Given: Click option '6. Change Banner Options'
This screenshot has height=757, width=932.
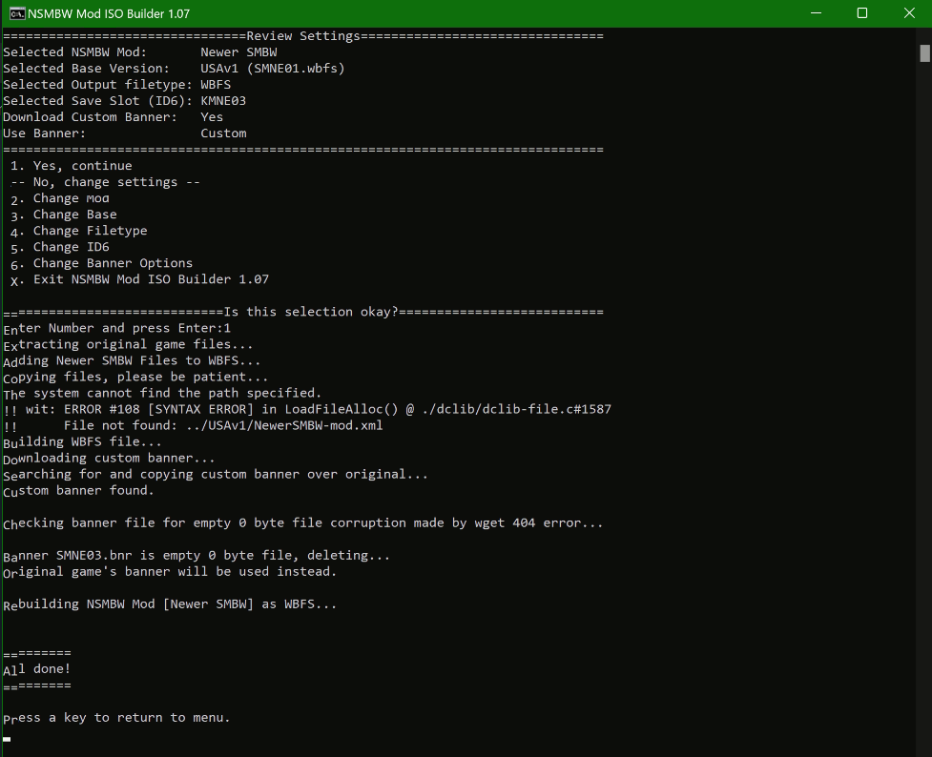Looking at the screenshot, I should click(x=102, y=263).
